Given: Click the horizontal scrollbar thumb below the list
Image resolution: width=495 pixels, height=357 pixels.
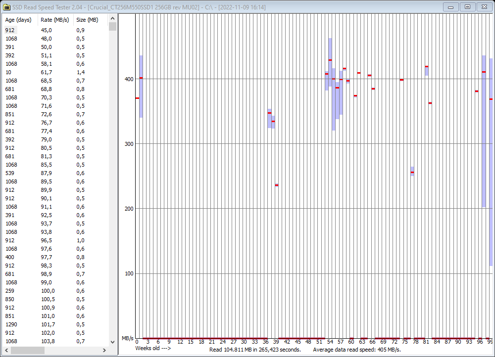Looking at the screenshot, I should [x=27, y=350].
